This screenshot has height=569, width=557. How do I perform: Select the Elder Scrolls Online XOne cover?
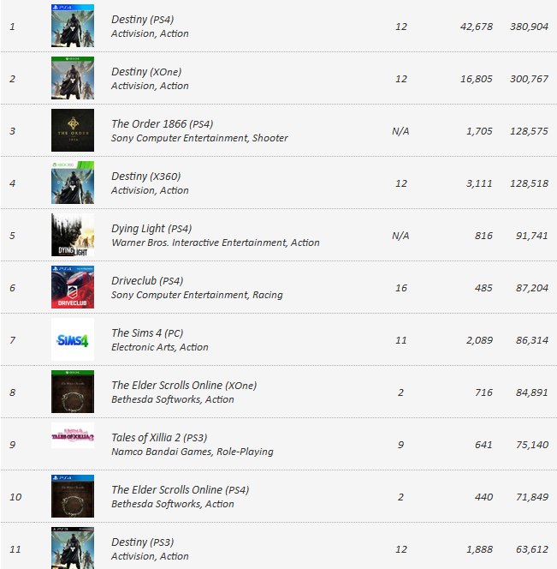(x=73, y=392)
